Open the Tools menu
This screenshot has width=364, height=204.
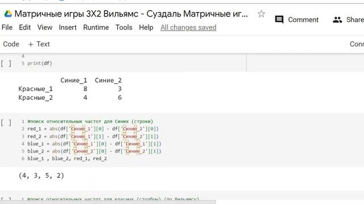coord(124,27)
